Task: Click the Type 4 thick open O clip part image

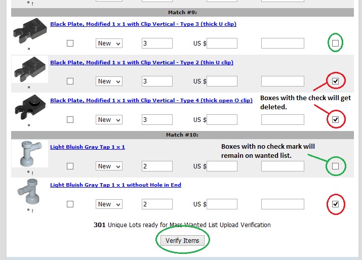Action: coord(30,107)
